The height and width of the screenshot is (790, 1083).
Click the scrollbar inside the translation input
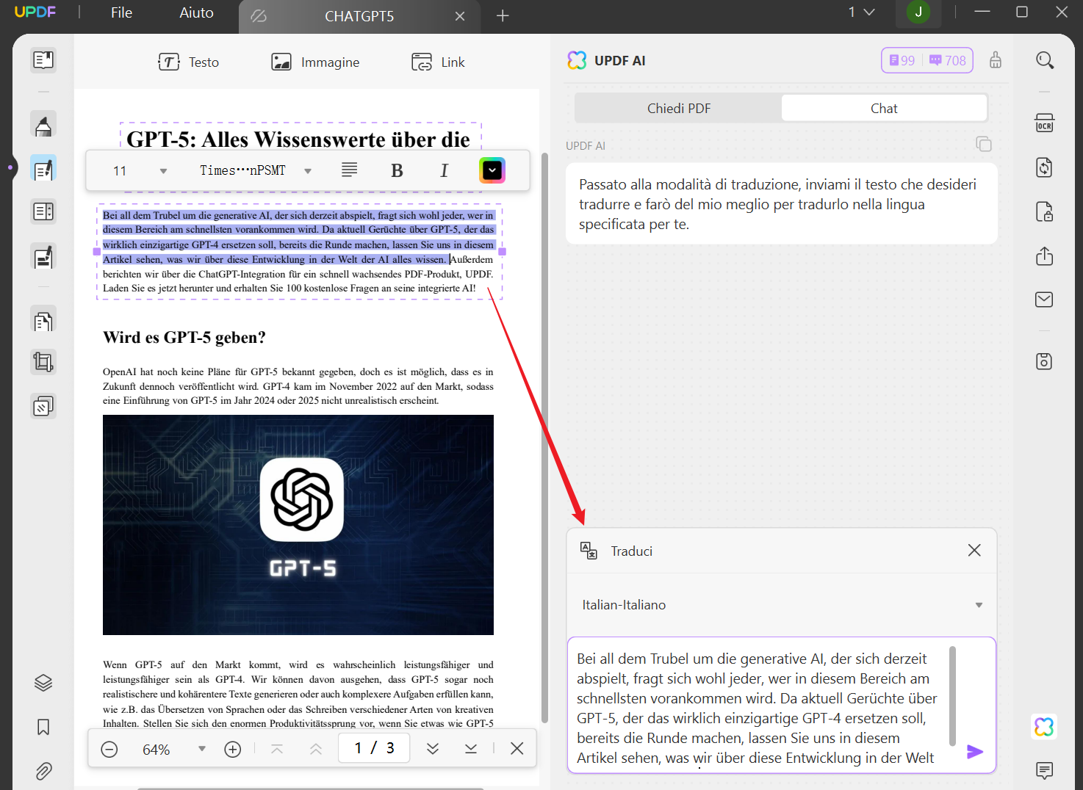pos(952,696)
